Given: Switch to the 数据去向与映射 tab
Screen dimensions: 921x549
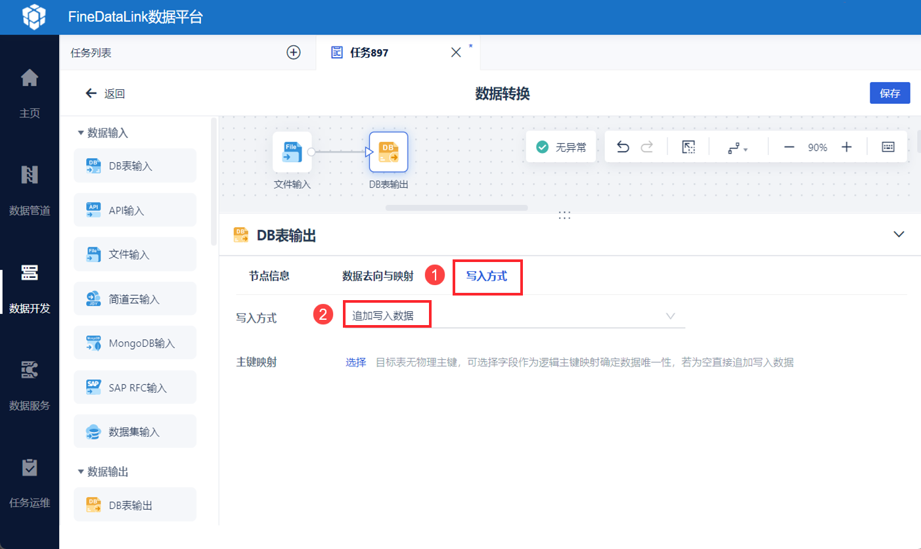Looking at the screenshot, I should click(x=378, y=276).
